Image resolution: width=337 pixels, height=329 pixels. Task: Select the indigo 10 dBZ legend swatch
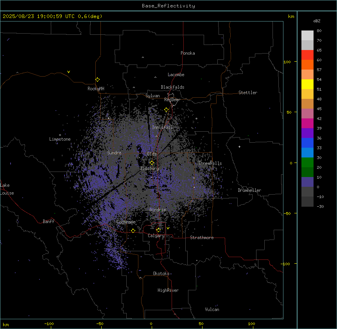[x=307, y=182]
